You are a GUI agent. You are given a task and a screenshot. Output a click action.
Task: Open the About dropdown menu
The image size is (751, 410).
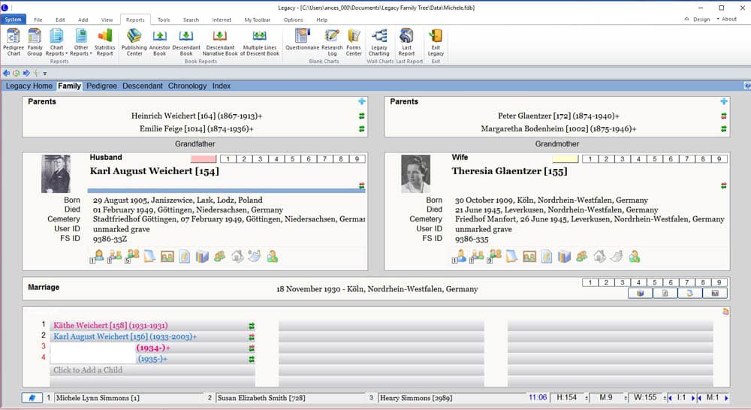pos(726,20)
